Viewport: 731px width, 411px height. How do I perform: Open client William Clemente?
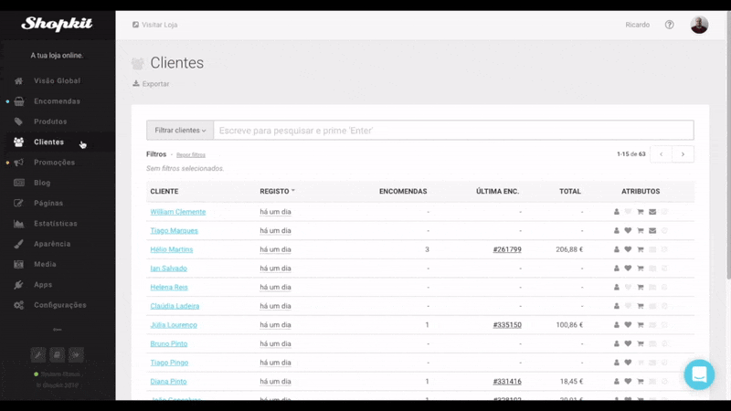pos(177,212)
